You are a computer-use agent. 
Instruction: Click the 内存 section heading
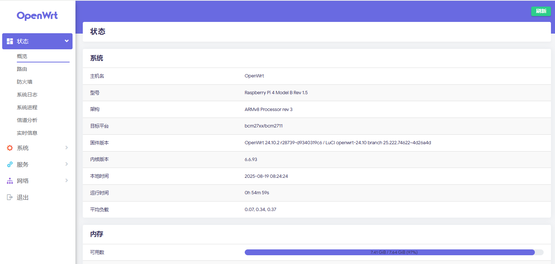[97, 234]
